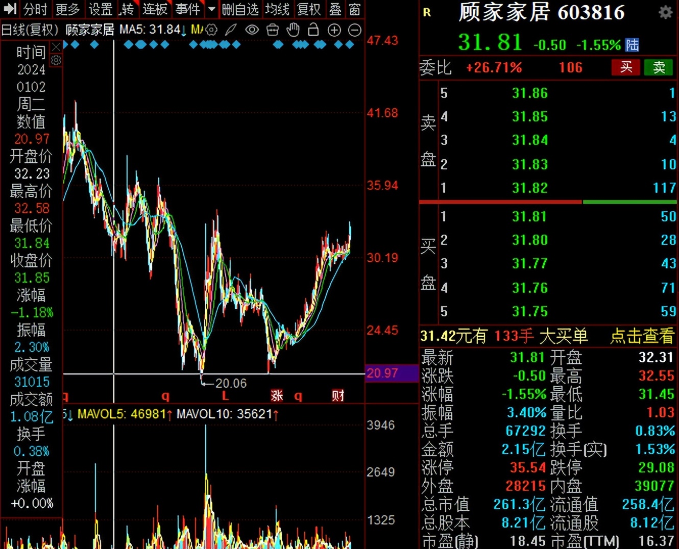Switch to the 分时 intraday tab
The width and height of the screenshot is (679, 549).
coord(35,9)
